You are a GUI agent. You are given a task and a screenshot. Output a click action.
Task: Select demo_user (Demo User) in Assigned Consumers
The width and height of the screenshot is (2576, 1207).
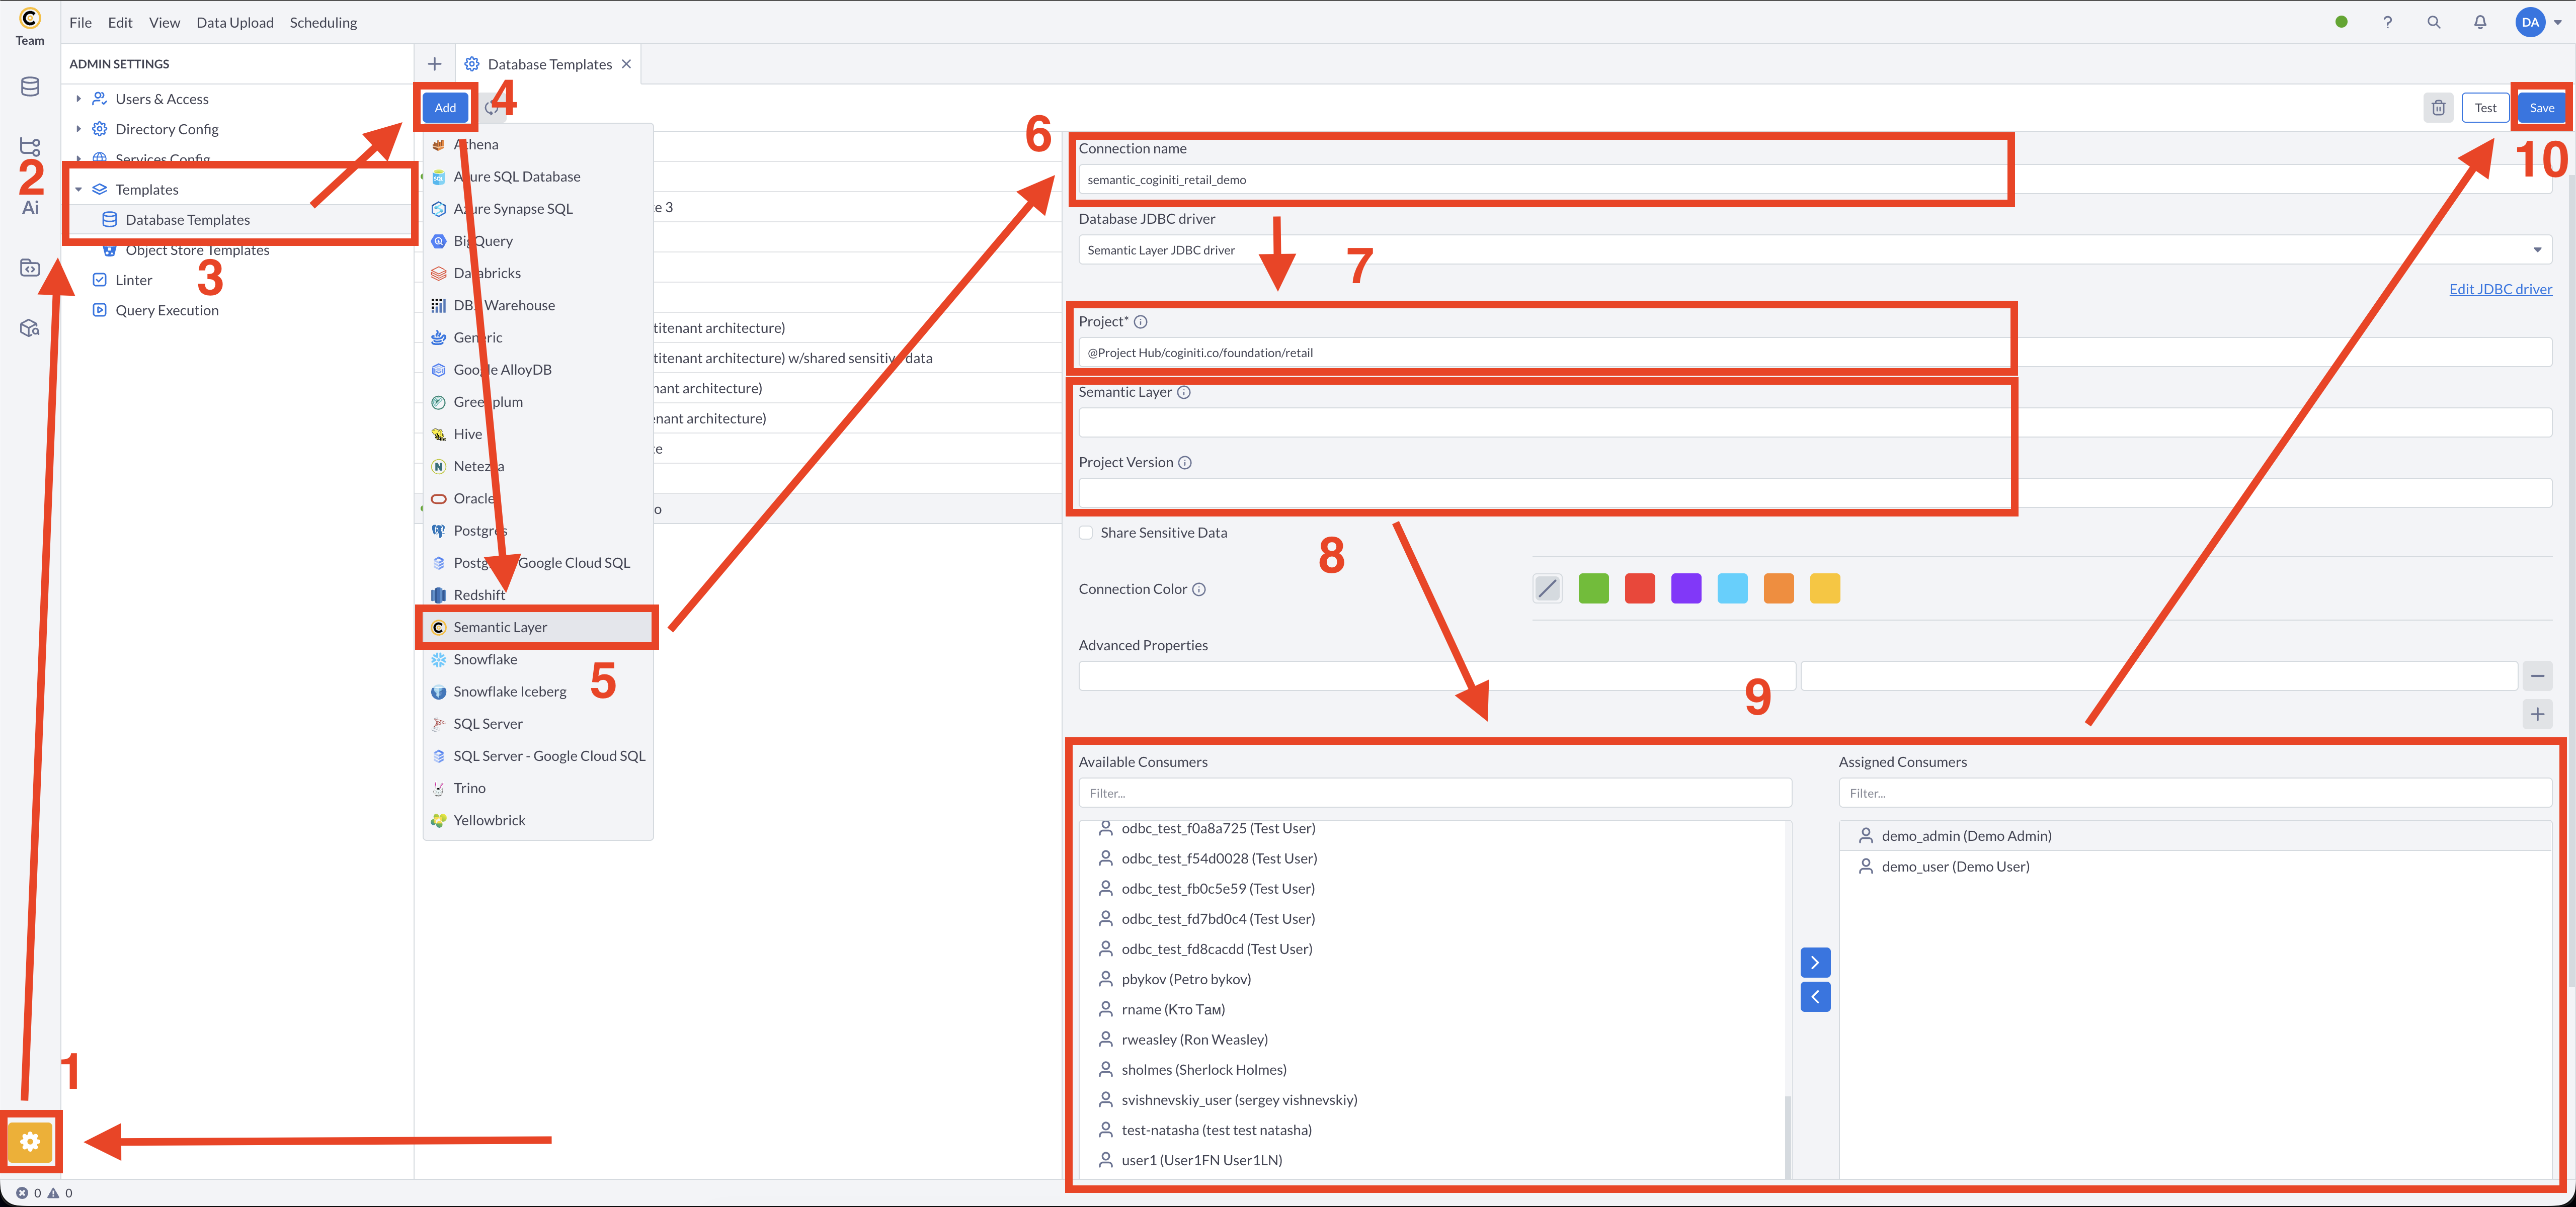click(x=2194, y=867)
